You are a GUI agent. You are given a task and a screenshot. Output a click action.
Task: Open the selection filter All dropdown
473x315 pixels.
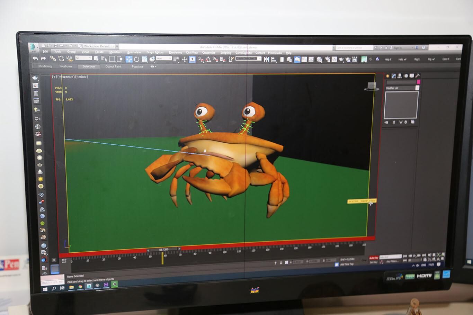(x=83, y=58)
